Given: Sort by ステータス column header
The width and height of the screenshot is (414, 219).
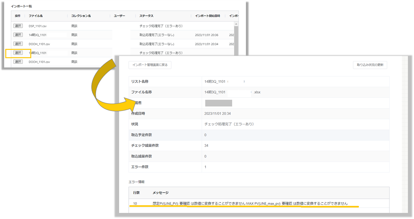Looking at the screenshot, I should pyautogui.click(x=146, y=16).
